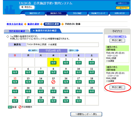Choose the 抽選 icon on Sunday the 5th
This screenshot has height=119, width=133.
pyautogui.click(x=15, y=72)
